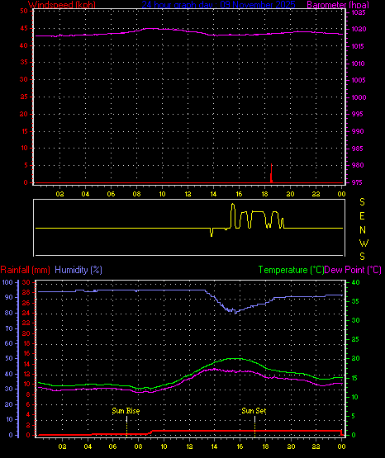
Task: Click the 985 barometer axis value
Action: (x=358, y=149)
